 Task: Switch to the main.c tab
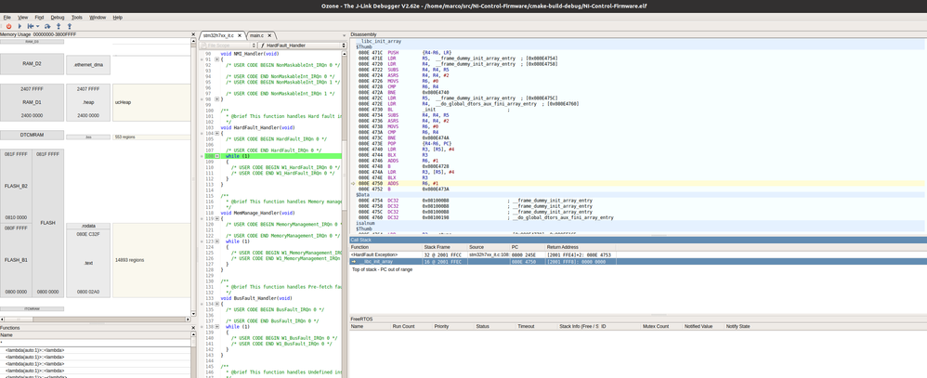pyautogui.click(x=258, y=36)
